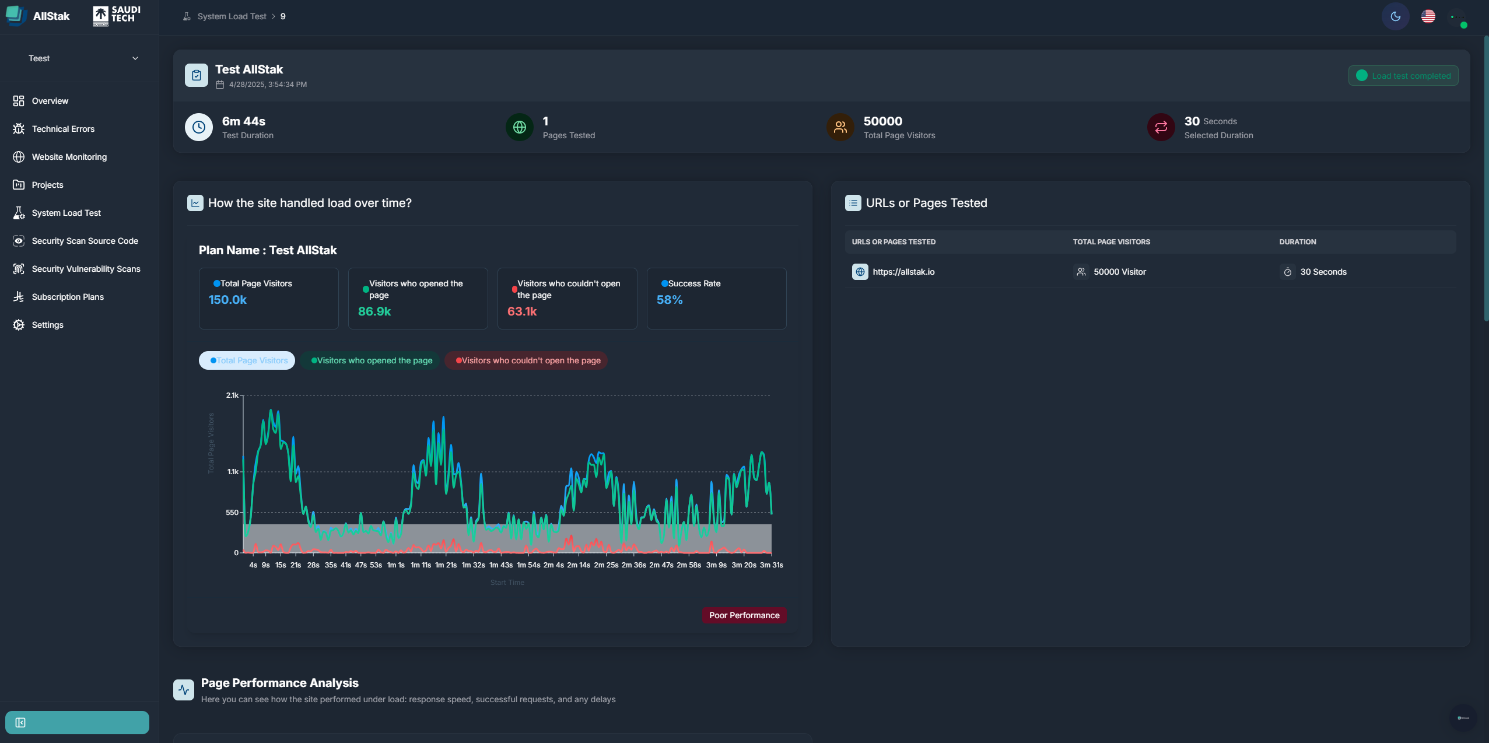Click the load-over-time chart icon
Image resolution: width=1489 pixels, height=743 pixels.
[x=195, y=203]
